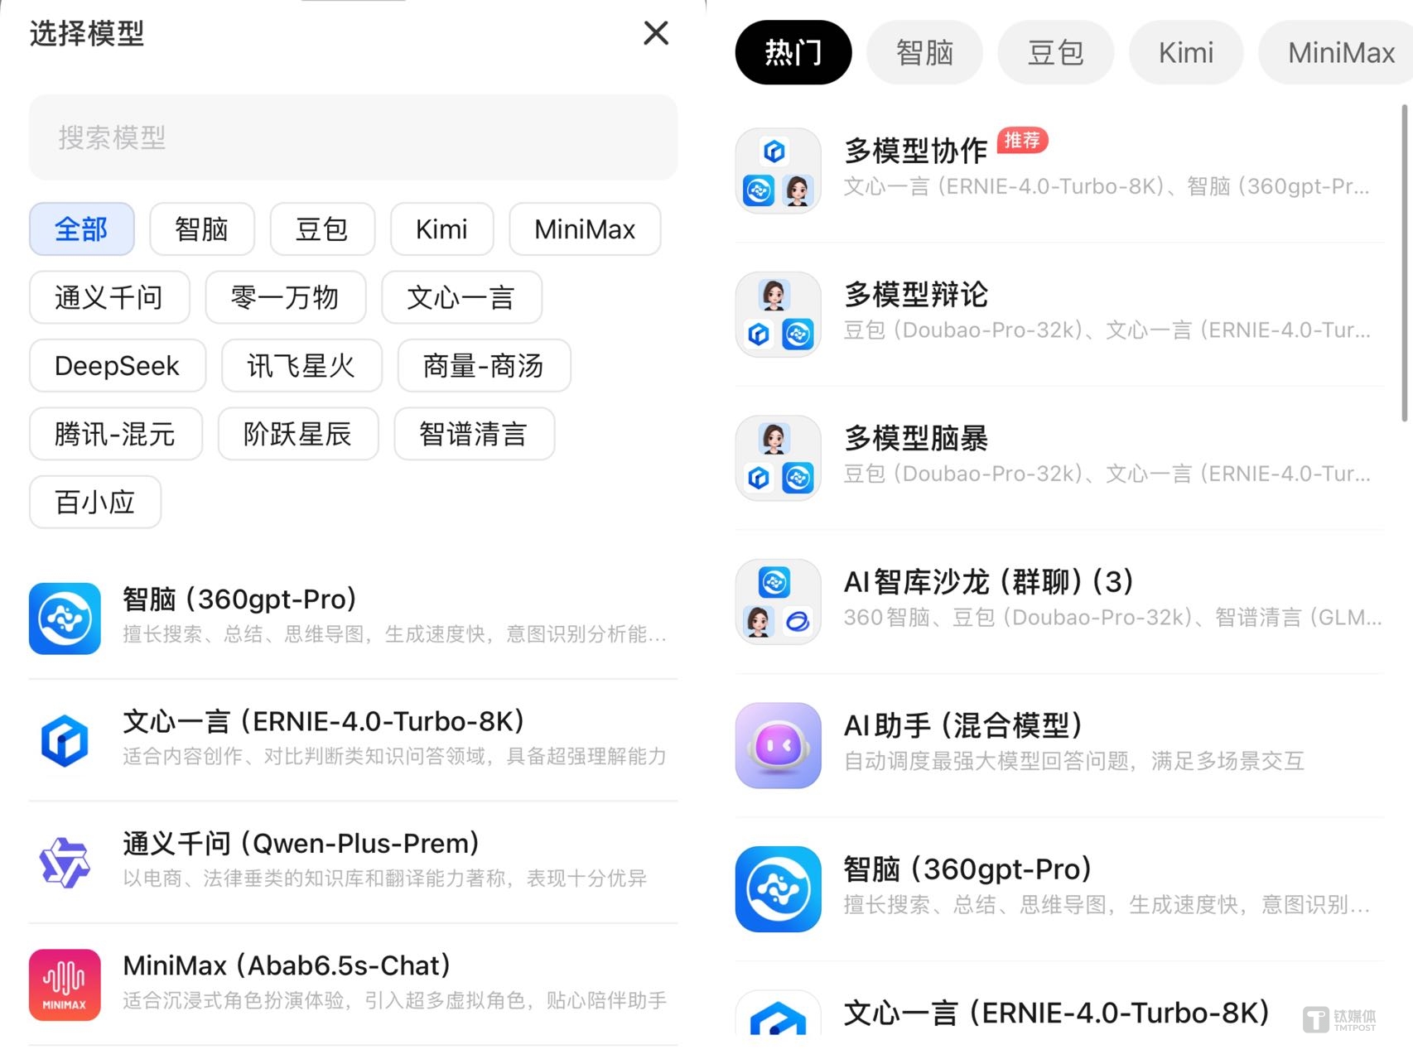This screenshot has width=1413, height=1059.
Task: Select the DeepSeek filter chip
Action: pos(116,366)
